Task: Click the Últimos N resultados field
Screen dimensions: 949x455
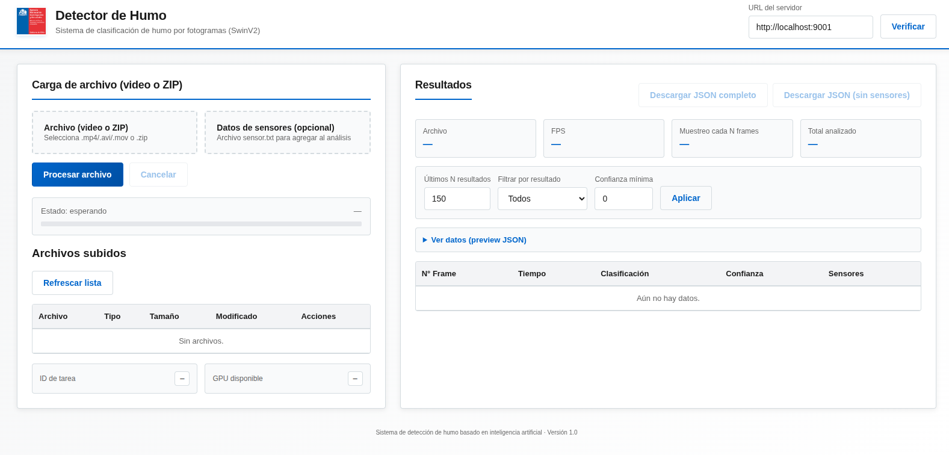Action: coord(457,199)
